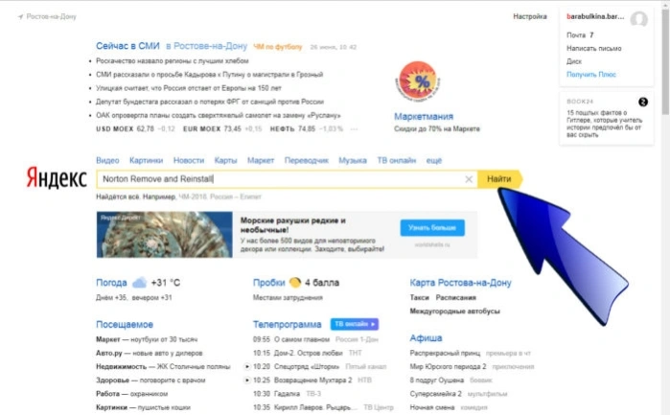Image resolution: width=670 pixels, height=415 pixels.
Task: Click Расписания link
Action: 456,297
